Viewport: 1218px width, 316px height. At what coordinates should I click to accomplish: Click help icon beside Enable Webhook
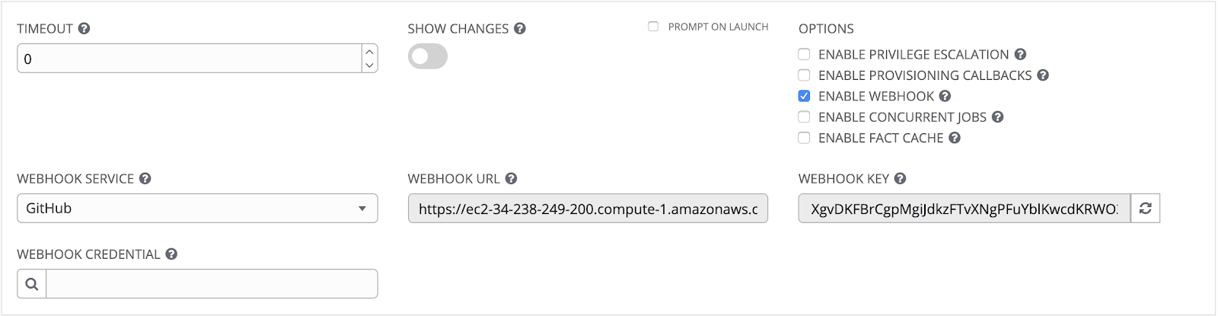point(945,96)
